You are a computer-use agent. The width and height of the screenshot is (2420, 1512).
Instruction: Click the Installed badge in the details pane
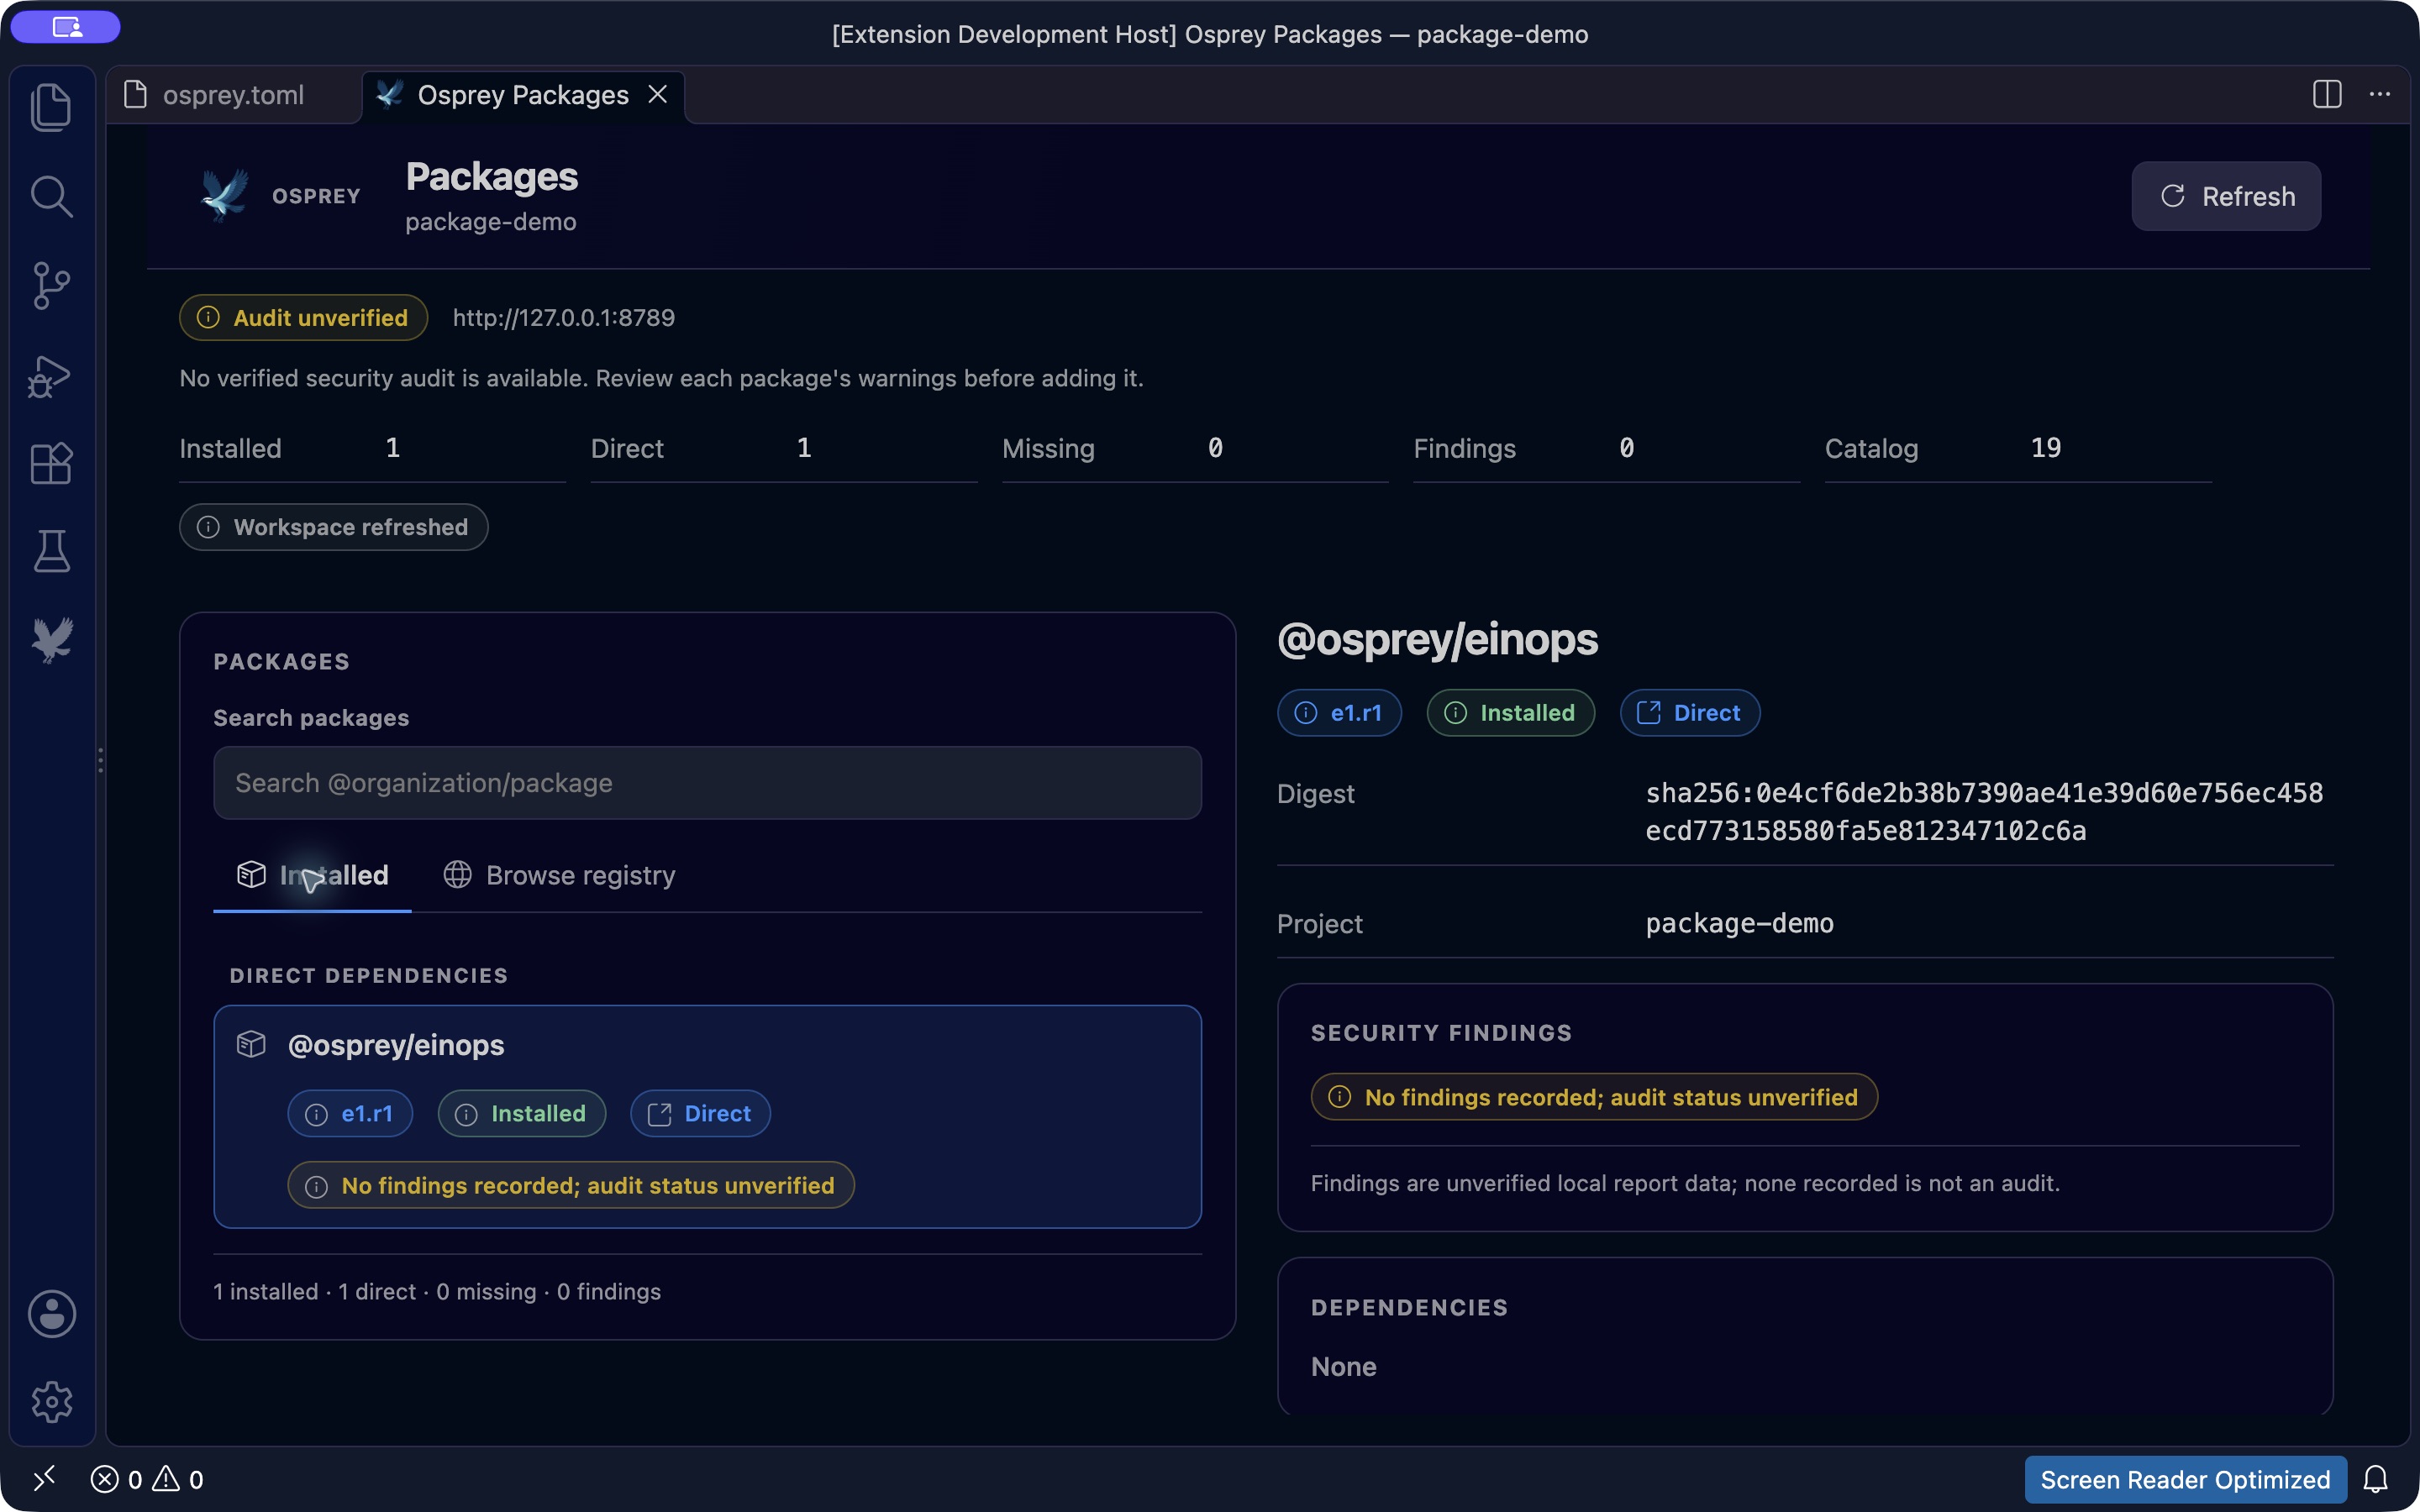(1510, 713)
